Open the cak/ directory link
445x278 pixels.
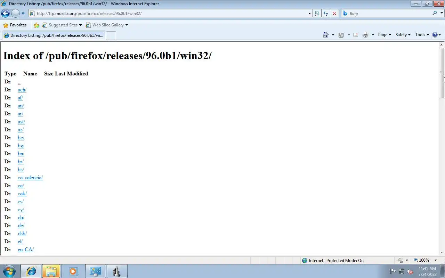[x=22, y=194]
